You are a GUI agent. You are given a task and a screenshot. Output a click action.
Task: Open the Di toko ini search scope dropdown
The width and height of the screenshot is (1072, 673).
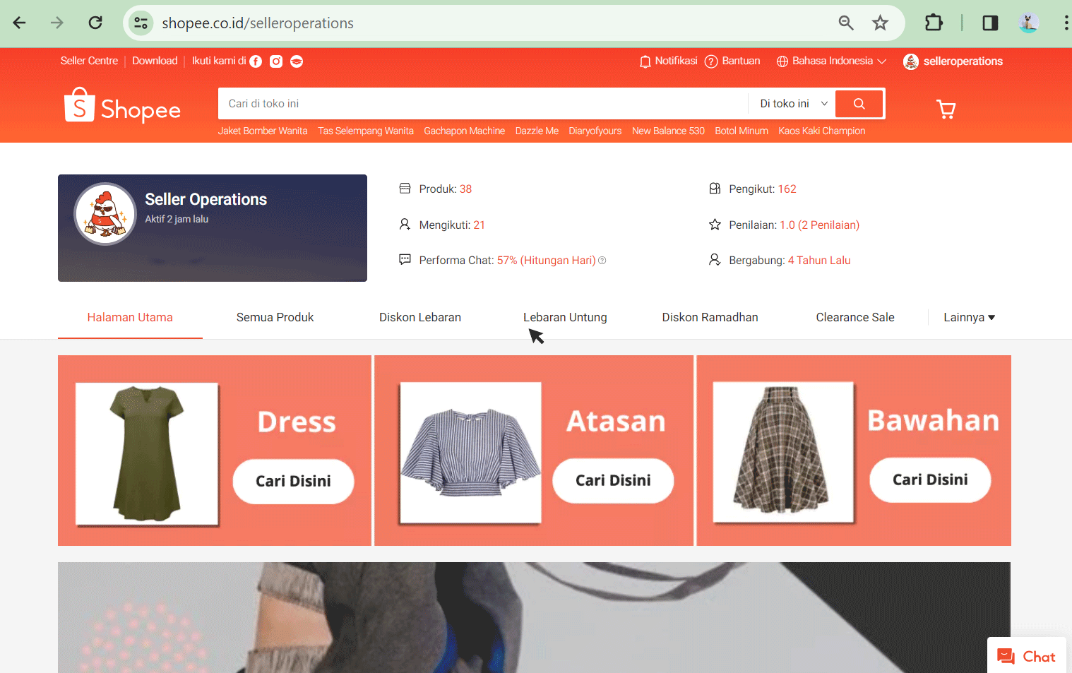(790, 103)
